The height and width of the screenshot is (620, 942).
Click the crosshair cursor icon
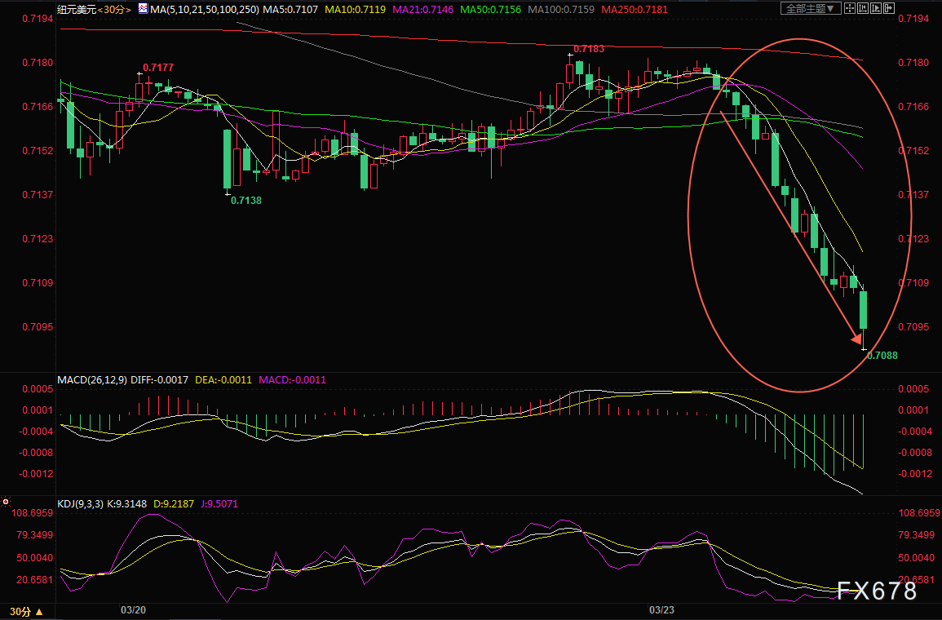click(x=850, y=8)
